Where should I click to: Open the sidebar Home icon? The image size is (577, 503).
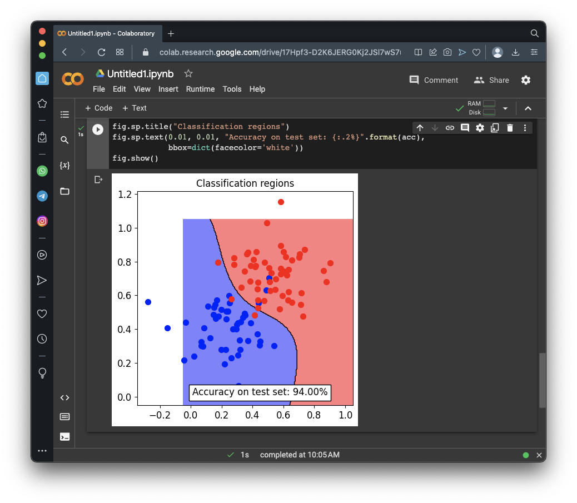[x=42, y=78]
